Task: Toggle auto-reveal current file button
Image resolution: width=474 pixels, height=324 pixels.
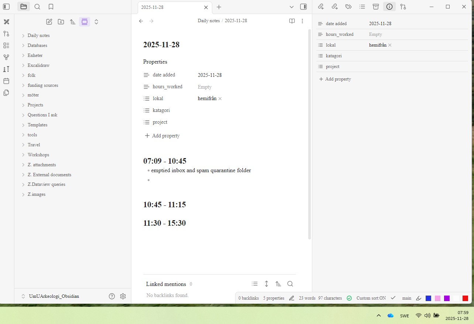Action: [85, 22]
